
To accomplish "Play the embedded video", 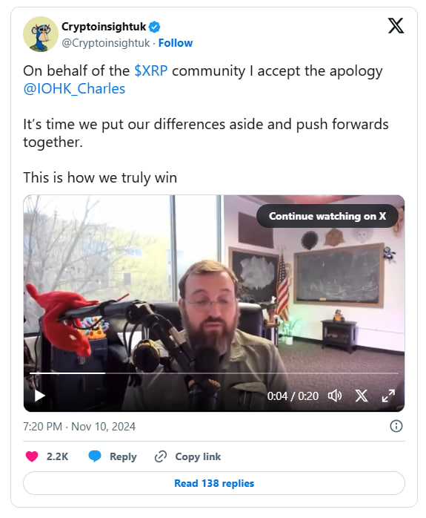I will (39, 396).
